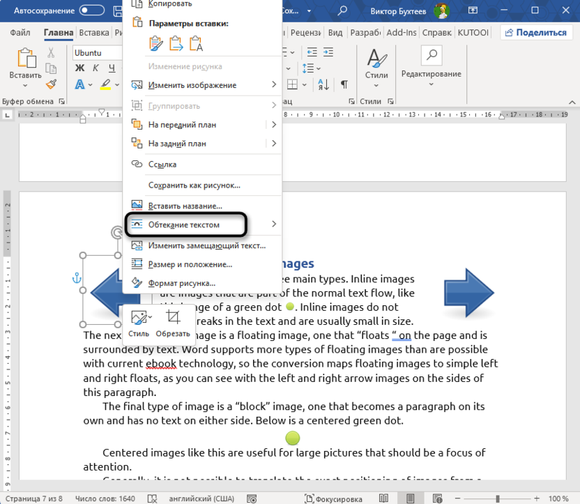Viewport: 580px width, 504px height.
Task: Toggle italic К formatting
Action: pyautogui.click(x=96, y=68)
